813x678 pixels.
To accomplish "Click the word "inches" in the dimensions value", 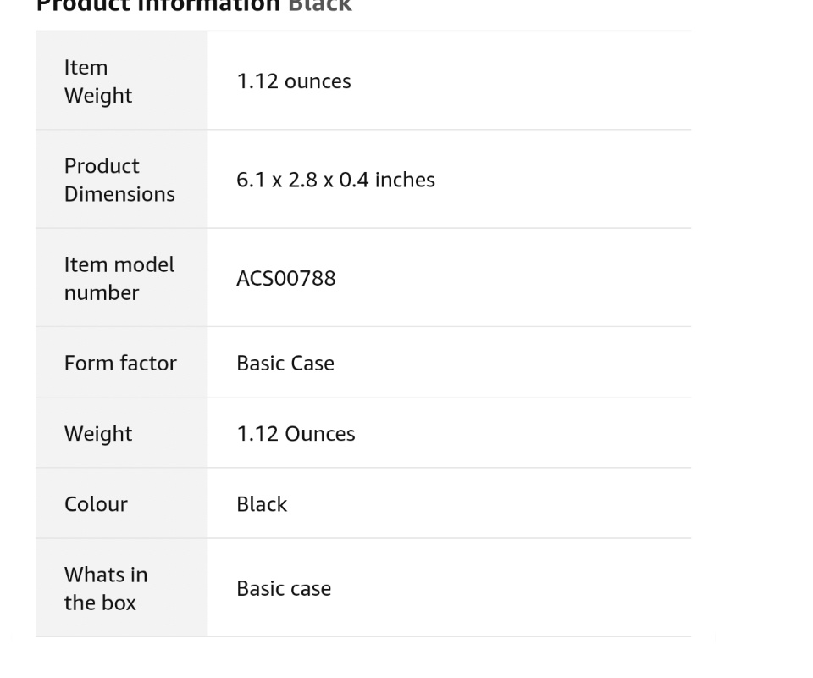I will click(x=405, y=180).
